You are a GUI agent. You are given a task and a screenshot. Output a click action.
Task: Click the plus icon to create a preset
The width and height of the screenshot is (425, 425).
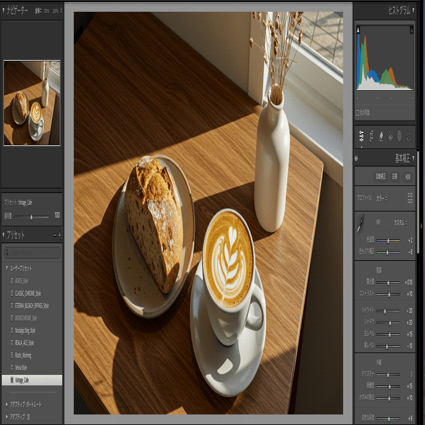pyautogui.click(x=60, y=235)
